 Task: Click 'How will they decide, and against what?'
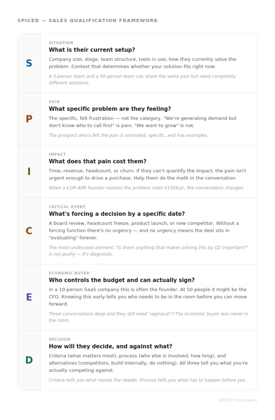click(110, 347)
